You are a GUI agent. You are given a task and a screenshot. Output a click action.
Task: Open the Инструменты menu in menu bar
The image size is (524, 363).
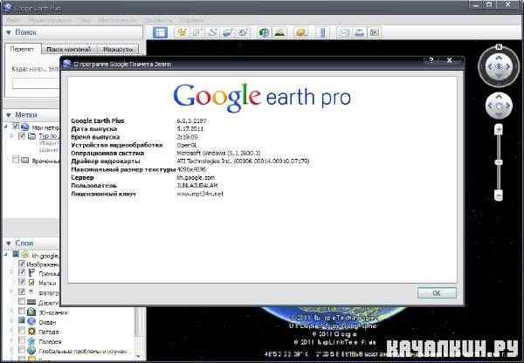tap(117, 20)
